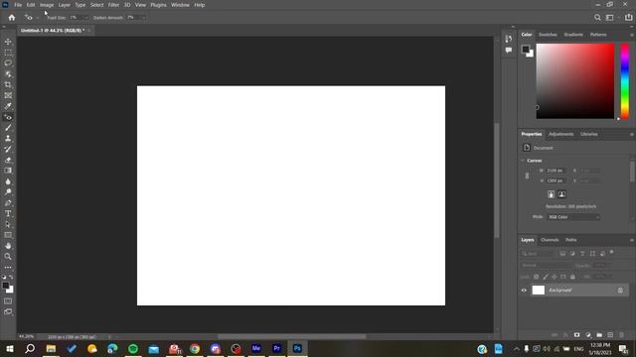Change screen mode at toolbar bottom
Viewport: 636px width, 357px height.
pos(8,311)
